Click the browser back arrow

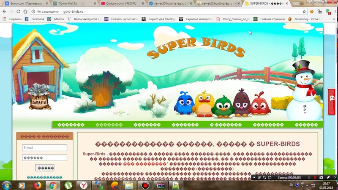pyautogui.click(x=5, y=11)
